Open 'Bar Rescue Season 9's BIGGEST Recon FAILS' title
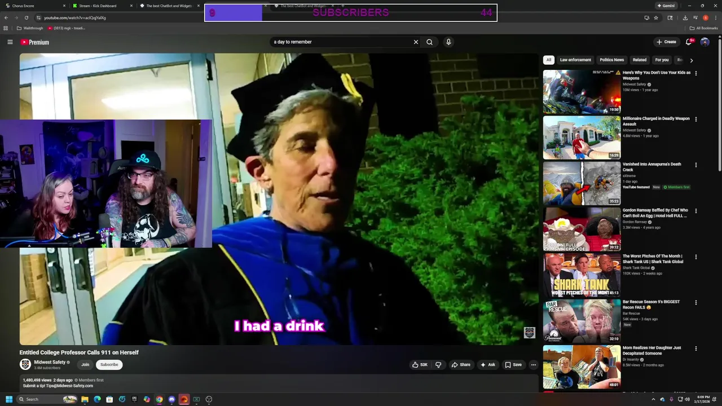Viewport: 722px width, 406px height. pyautogui.click(x=651, y=304)
